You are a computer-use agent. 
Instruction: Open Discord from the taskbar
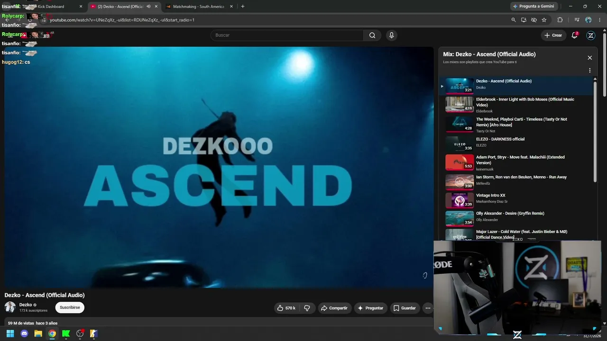pos(24,333)
